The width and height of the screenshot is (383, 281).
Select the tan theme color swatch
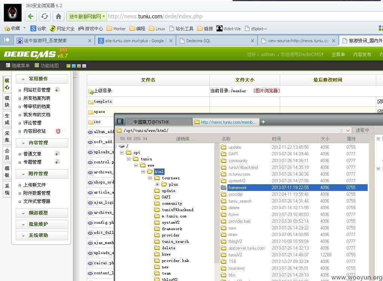click(79, 66)
